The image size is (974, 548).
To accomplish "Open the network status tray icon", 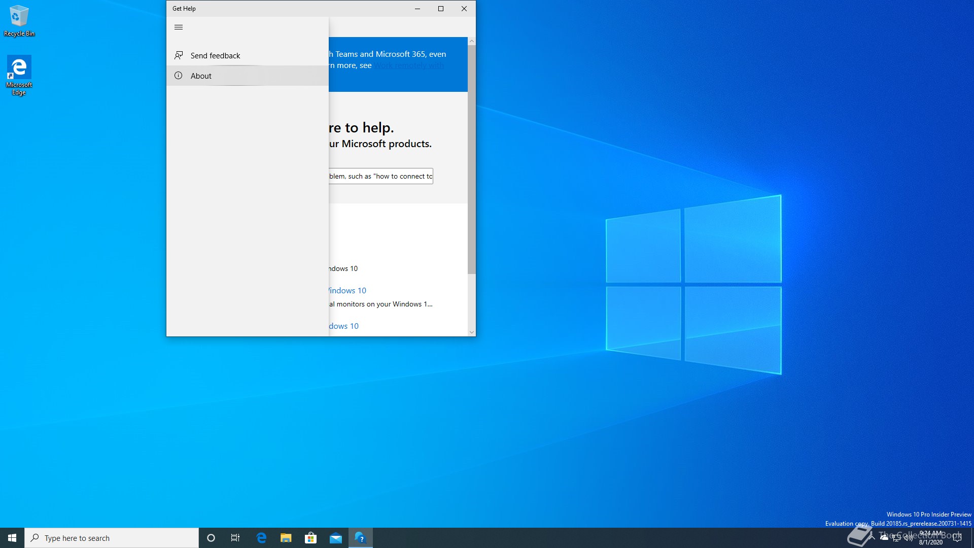I will pos(896,538).
